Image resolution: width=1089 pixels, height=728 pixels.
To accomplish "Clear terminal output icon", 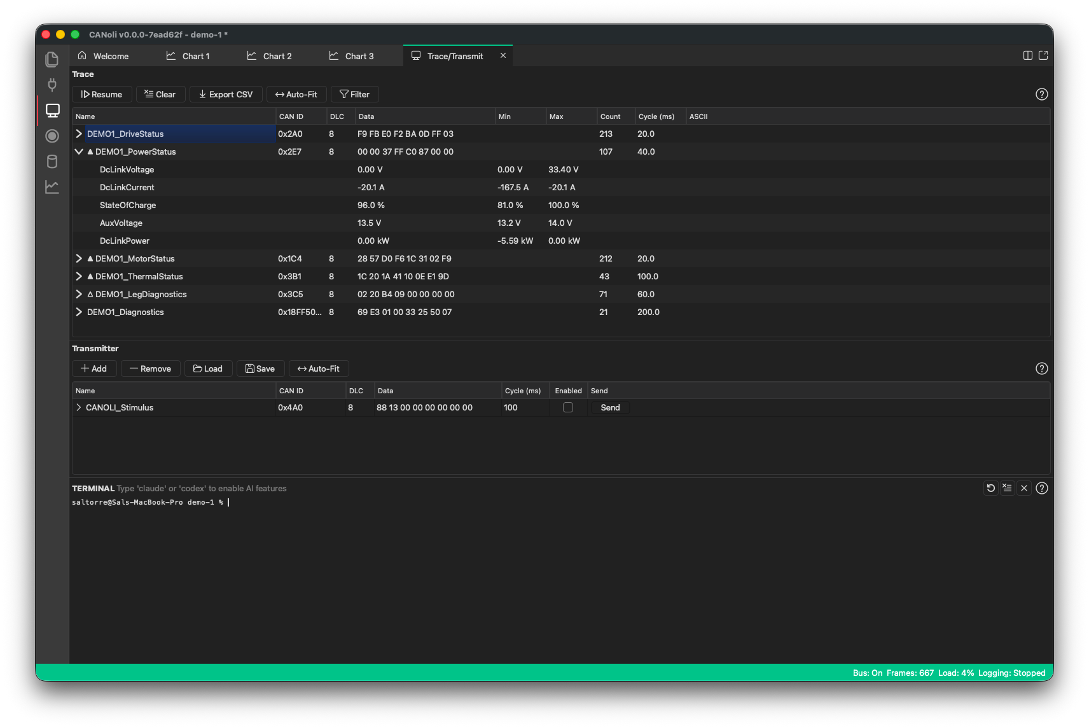I will click(1007, 488).
